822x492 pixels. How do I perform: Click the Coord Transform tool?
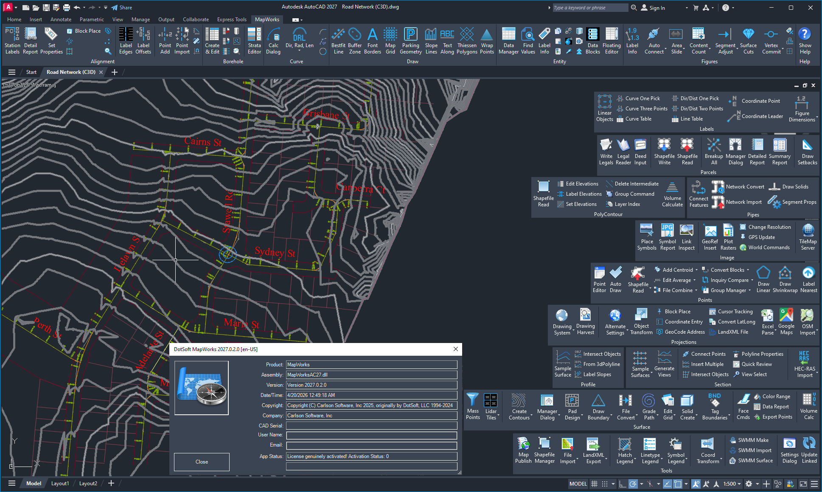(x=708, y=450)
